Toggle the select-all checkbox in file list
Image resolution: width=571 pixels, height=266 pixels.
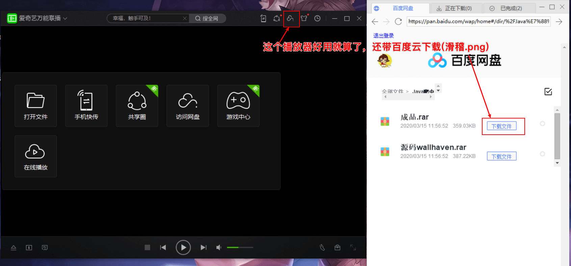click(x=548, y=92)
